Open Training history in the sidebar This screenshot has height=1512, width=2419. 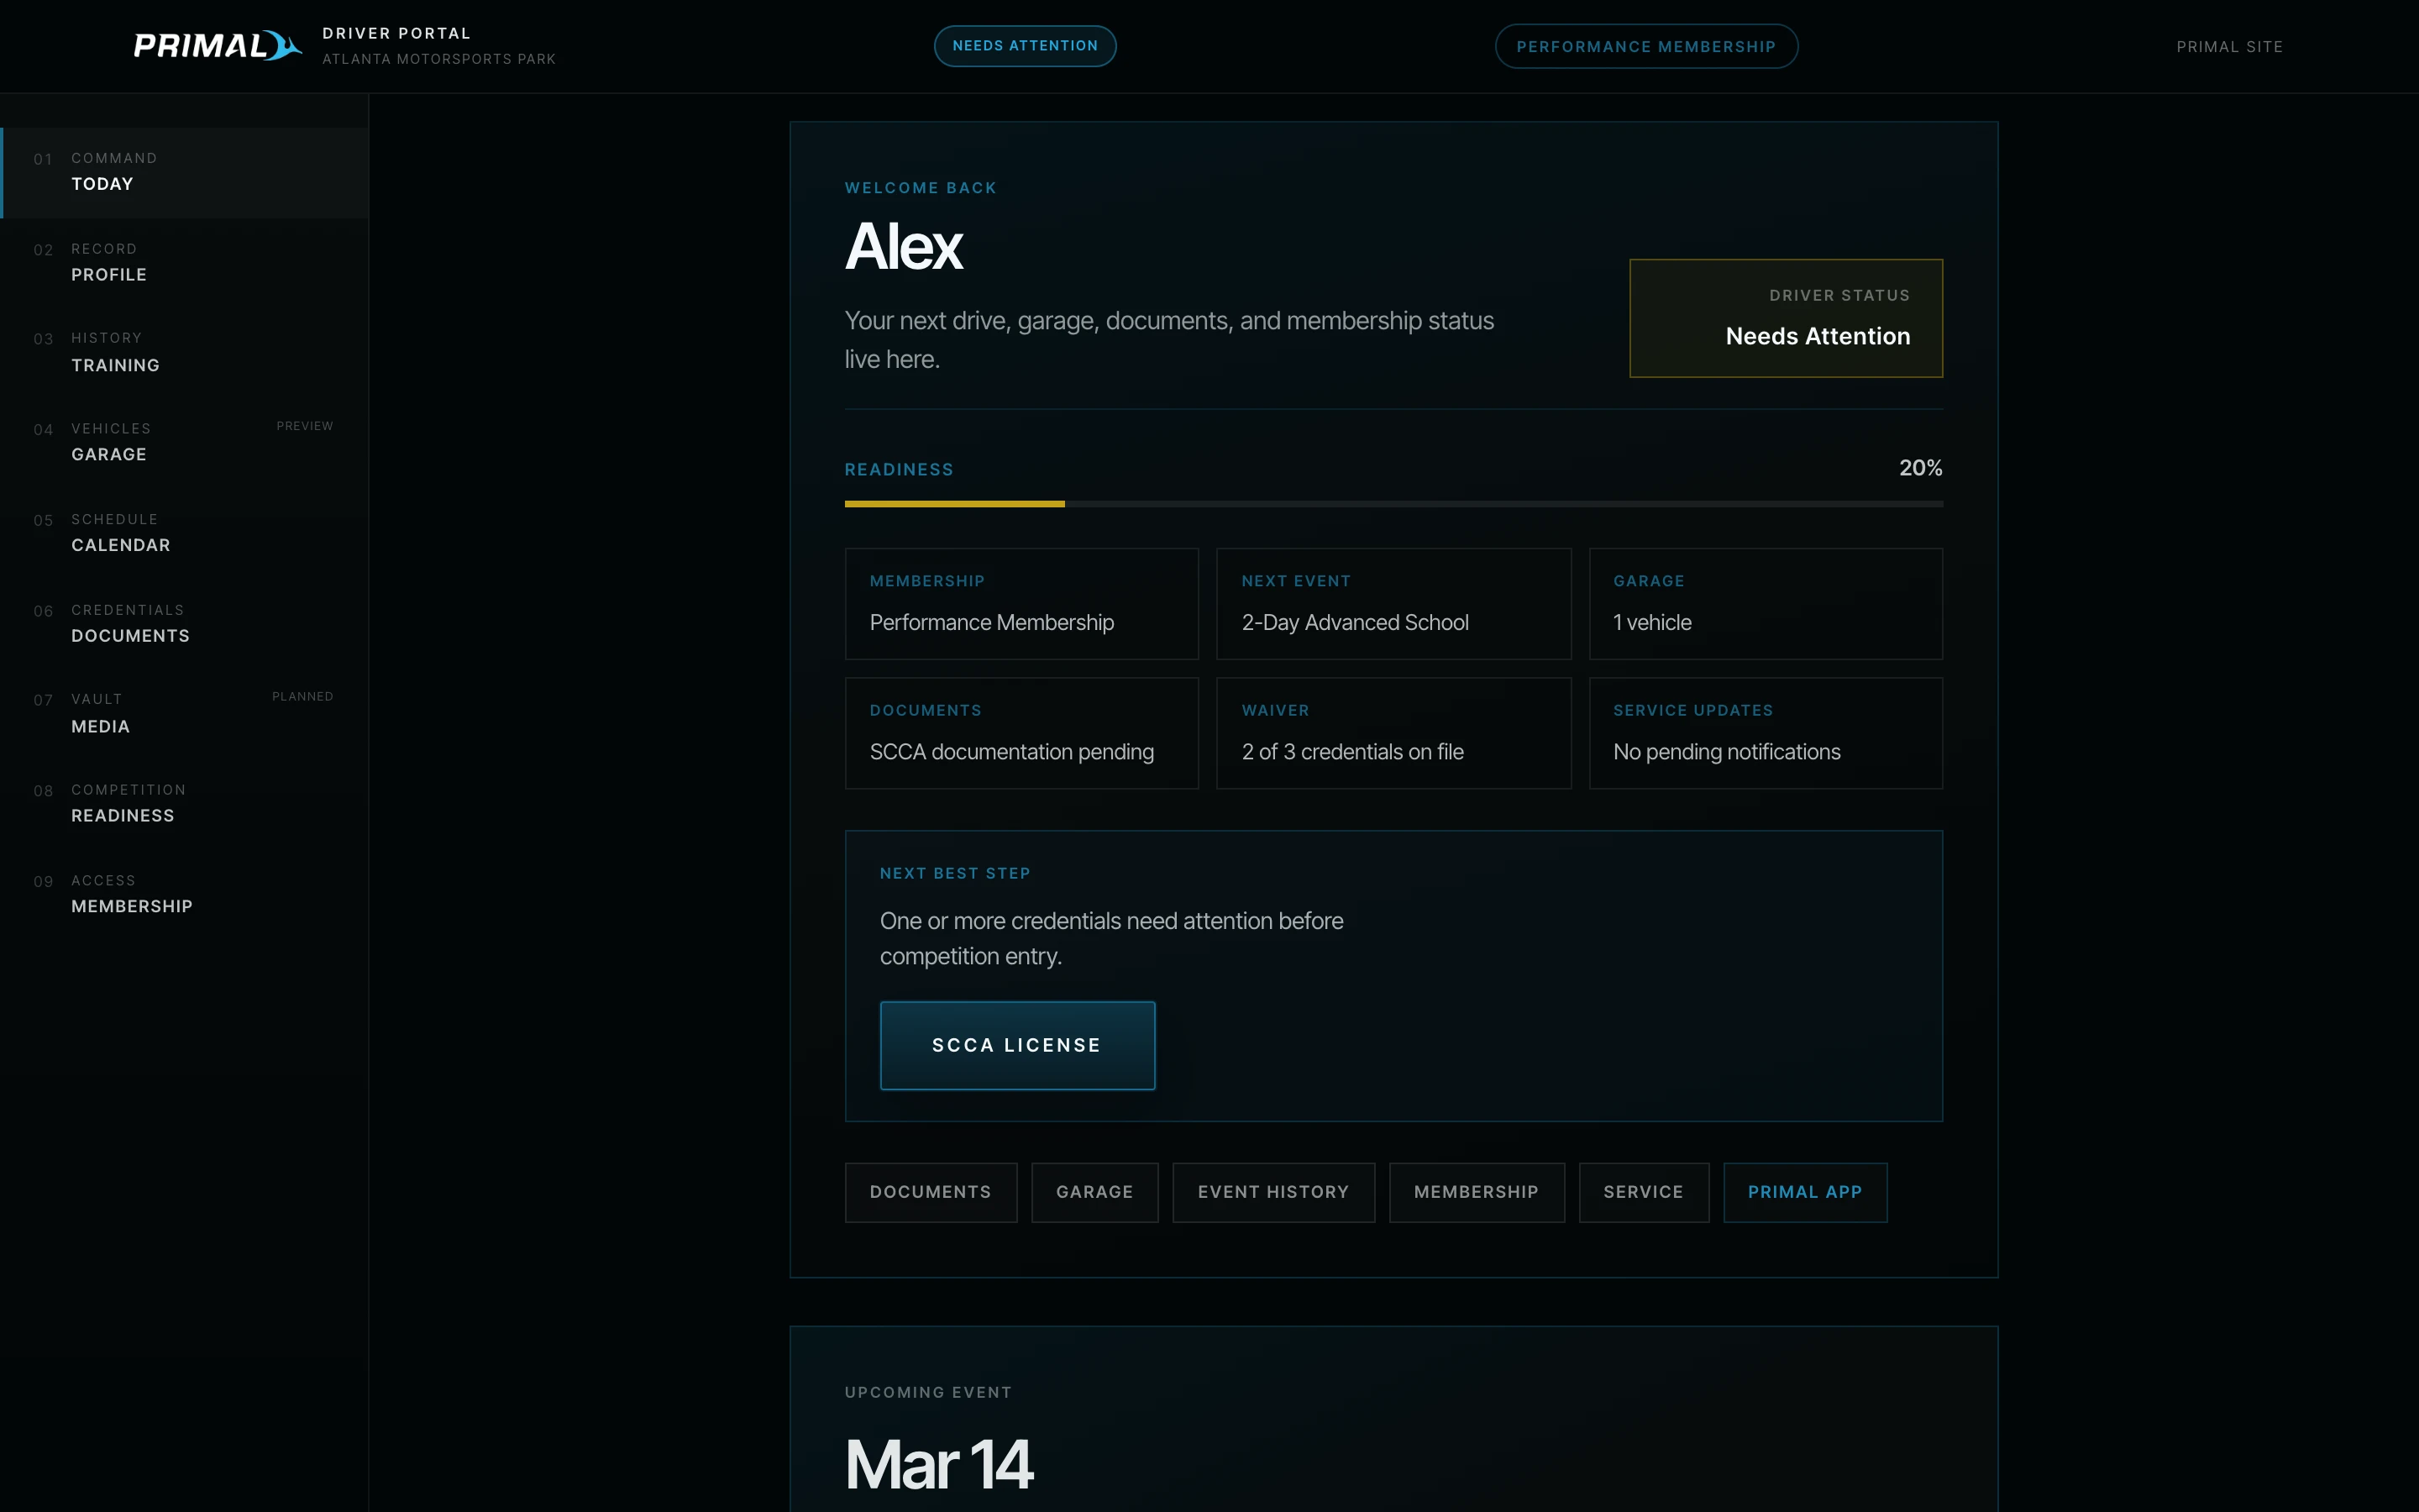(185, 352)
